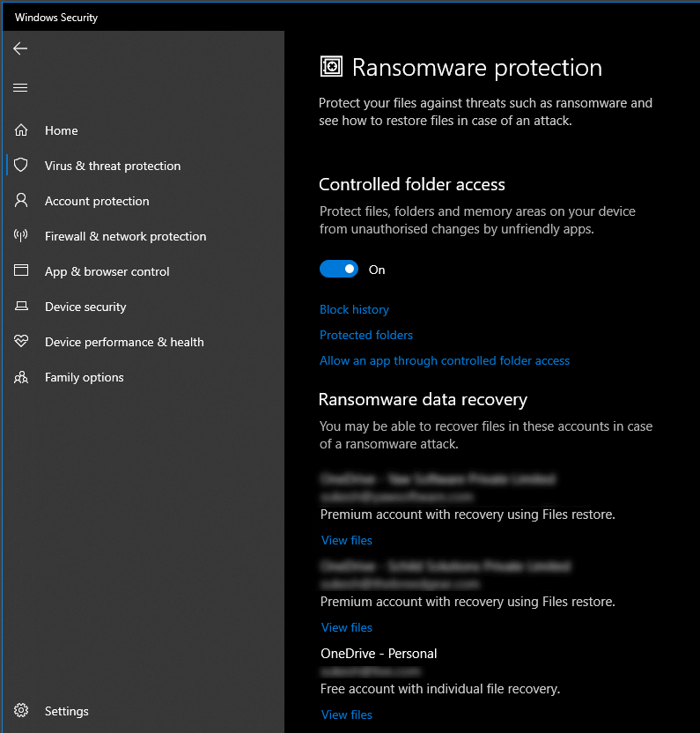Expand the hamburger navigation menu
Screen dimensions: 700x733
[x=20, y=87]
